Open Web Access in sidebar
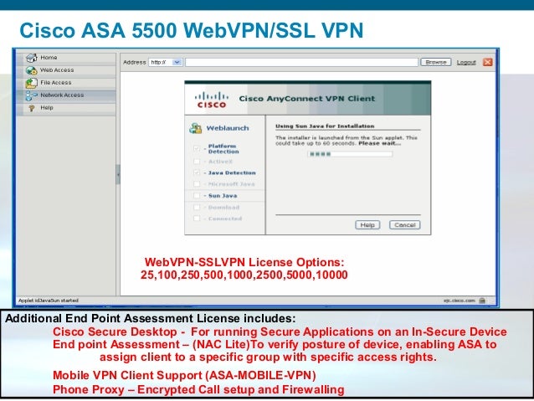The width and height of the screenshot is (534, 401). pos(66,70)
